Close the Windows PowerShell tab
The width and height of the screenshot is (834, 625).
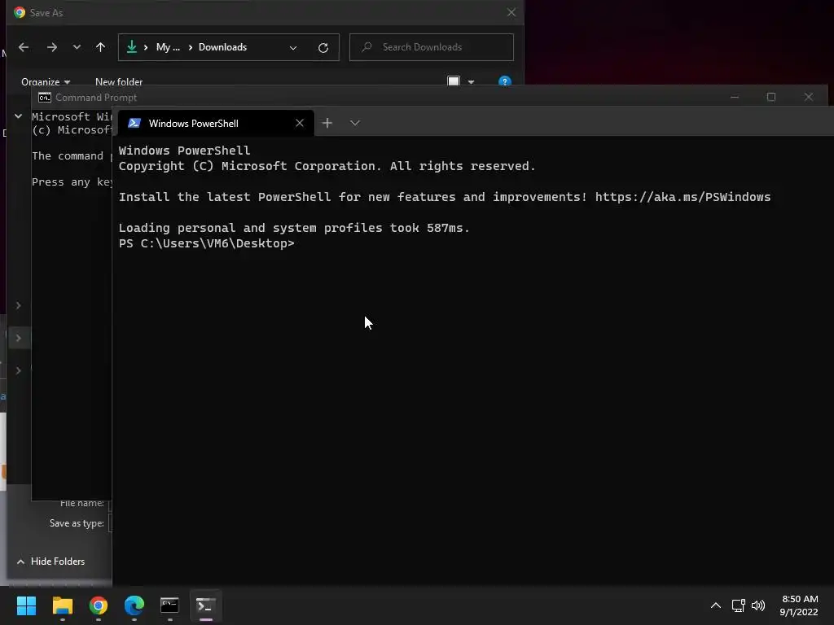tap(300, 124)
